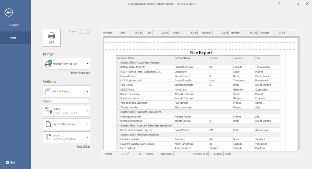Click the Header margin input field

[249, 32]
